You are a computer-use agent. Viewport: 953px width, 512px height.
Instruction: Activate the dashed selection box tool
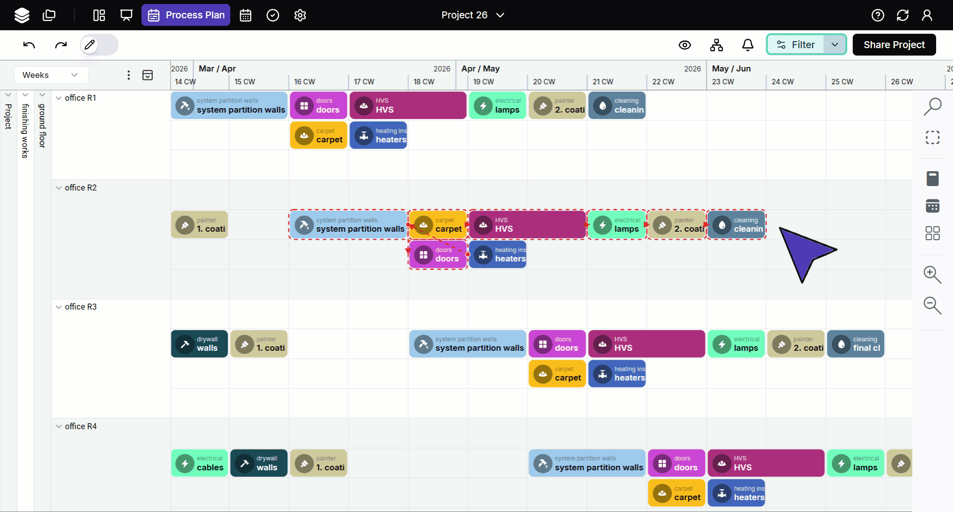(932, 137)
